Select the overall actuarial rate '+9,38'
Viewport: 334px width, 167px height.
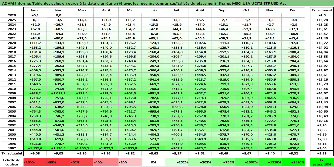322,153
